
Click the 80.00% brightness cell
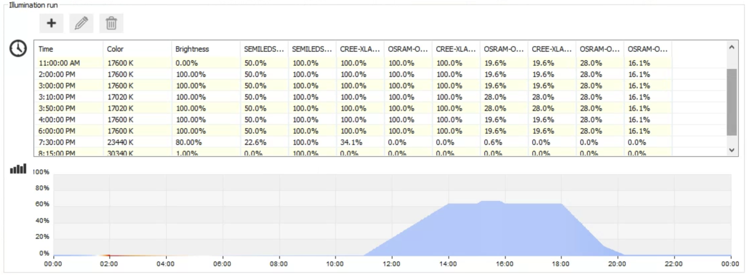tap(187, 142)
